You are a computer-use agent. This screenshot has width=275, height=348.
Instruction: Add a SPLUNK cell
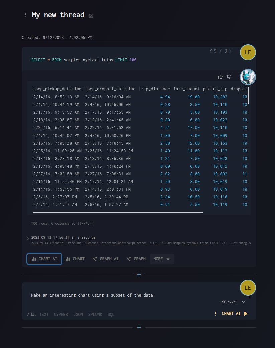click(x=95, y=315)
